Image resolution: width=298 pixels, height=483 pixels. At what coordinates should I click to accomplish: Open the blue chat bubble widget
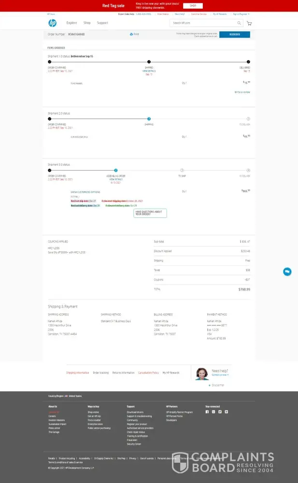287,271
